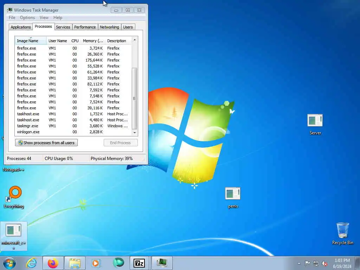Select the minecraft_c++ desktop icon
360x270 pixels.
pyautogui.click(x=14, y=236)
